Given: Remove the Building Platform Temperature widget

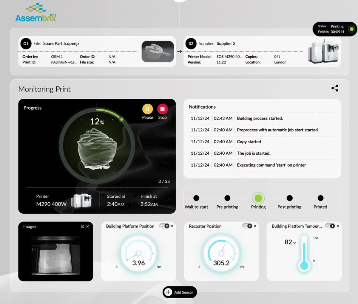Looking at the screenshot, I should pos(338,226).
